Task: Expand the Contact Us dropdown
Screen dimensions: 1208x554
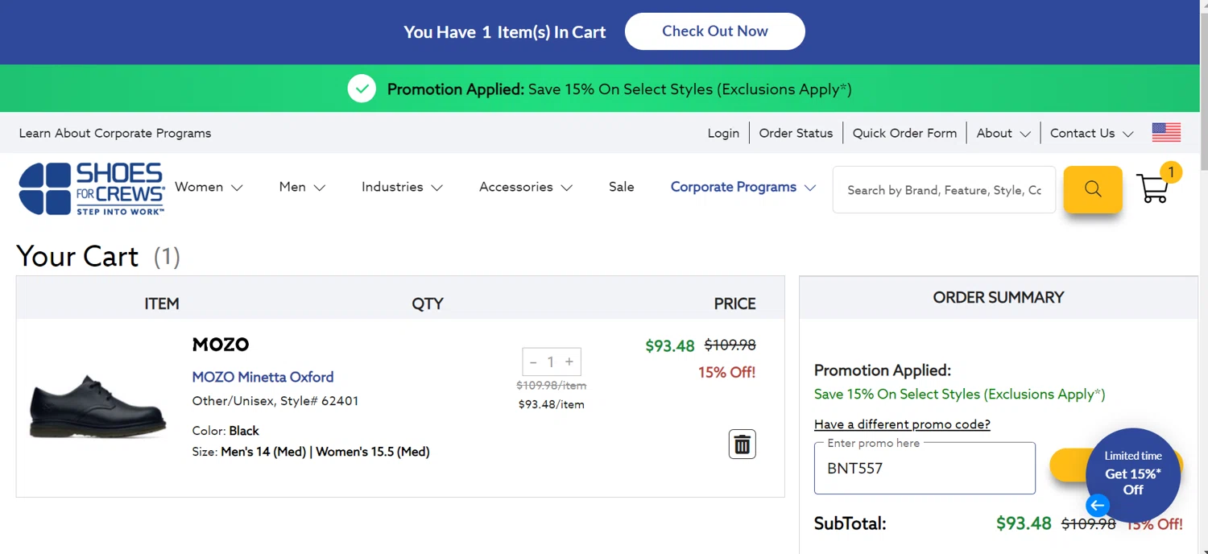Action: pos(1091,133)
